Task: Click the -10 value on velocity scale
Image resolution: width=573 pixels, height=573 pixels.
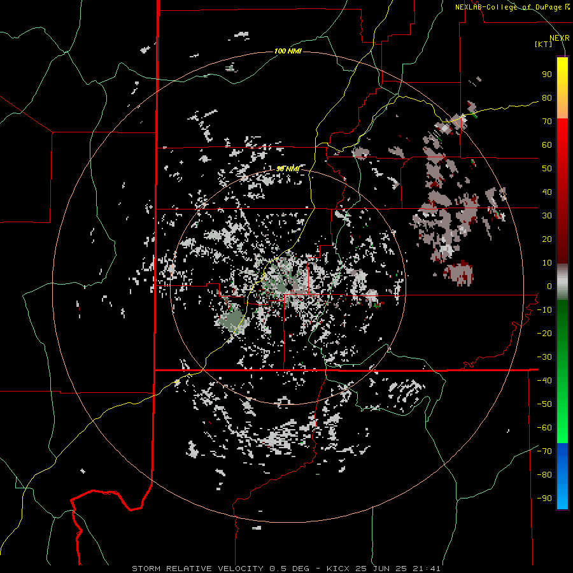Action: pos(544,310)
